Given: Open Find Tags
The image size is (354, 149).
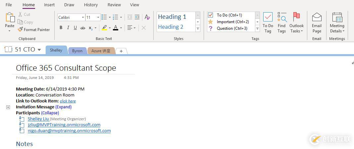Looking at the screenshot, I should (x=282, y=23).
